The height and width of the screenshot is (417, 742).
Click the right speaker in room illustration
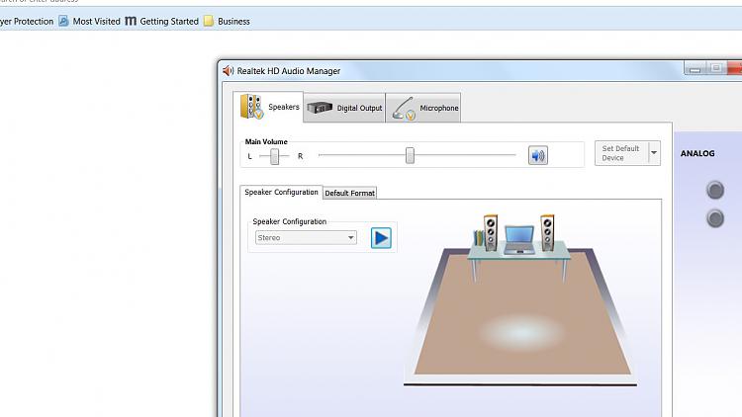click(547, 232)
